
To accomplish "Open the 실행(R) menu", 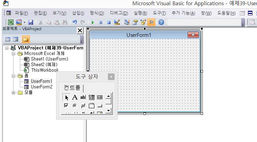I will point(140,13).
